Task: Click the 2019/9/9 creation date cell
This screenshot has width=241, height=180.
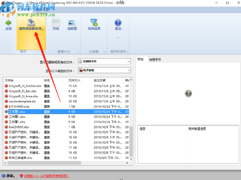Action: tap(107, 158)
